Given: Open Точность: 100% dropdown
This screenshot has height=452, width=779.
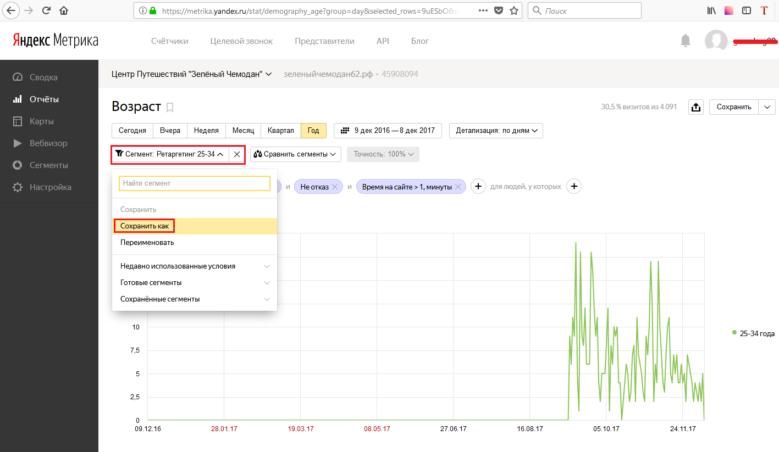Looking at the screenshot, I should pyautogui.click(x=383, y=154).
